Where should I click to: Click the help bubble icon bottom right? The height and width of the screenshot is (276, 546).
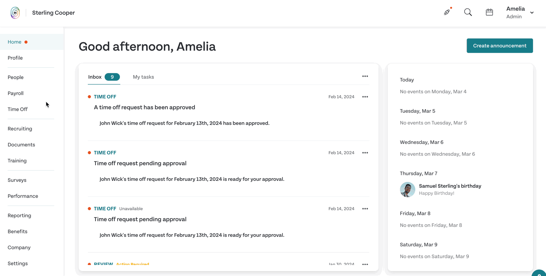[539, 273]
